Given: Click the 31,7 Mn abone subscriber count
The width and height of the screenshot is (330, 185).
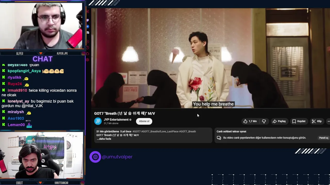Looking at the screenshot, I should (x=111, y=123).
